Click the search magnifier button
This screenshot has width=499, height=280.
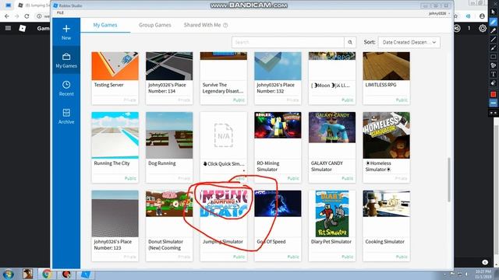pyautogui.click(x=350, y=42)
